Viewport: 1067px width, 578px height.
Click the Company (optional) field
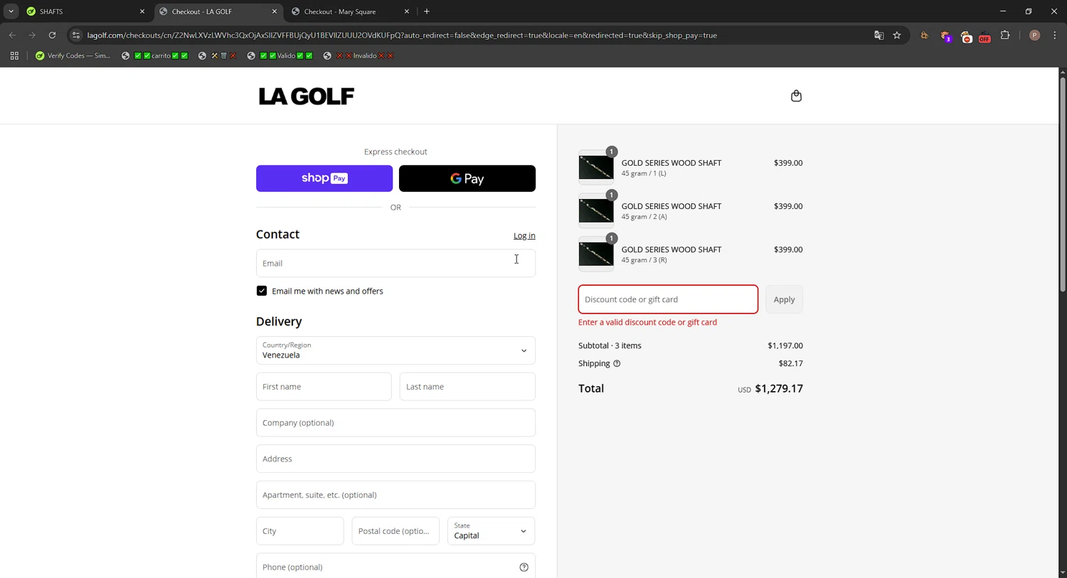point(396,423)
